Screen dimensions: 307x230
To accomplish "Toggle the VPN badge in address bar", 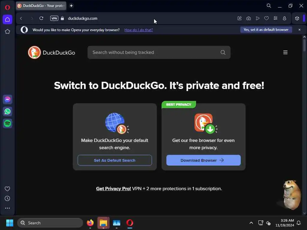I will (54, 18).
